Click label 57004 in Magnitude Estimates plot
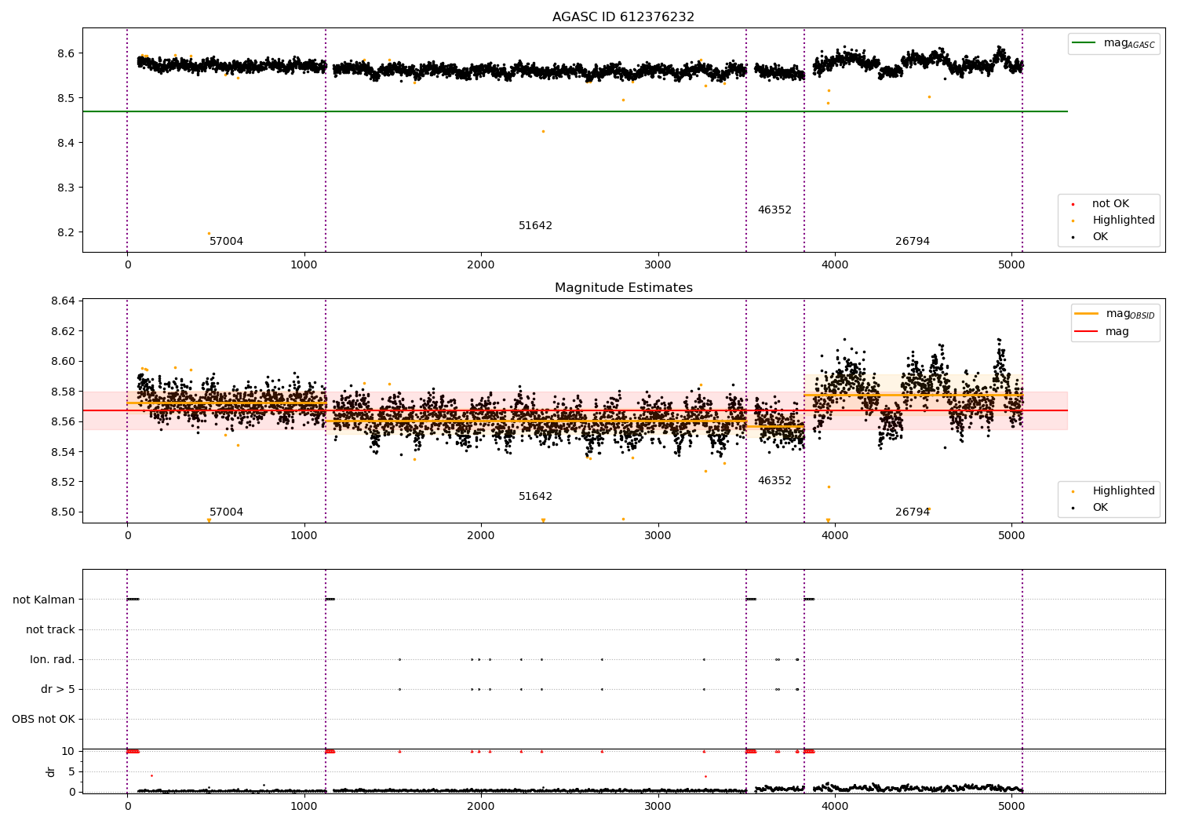This screenshot has width=1177, height=824. pyautogui.click(x=226, y=512)
